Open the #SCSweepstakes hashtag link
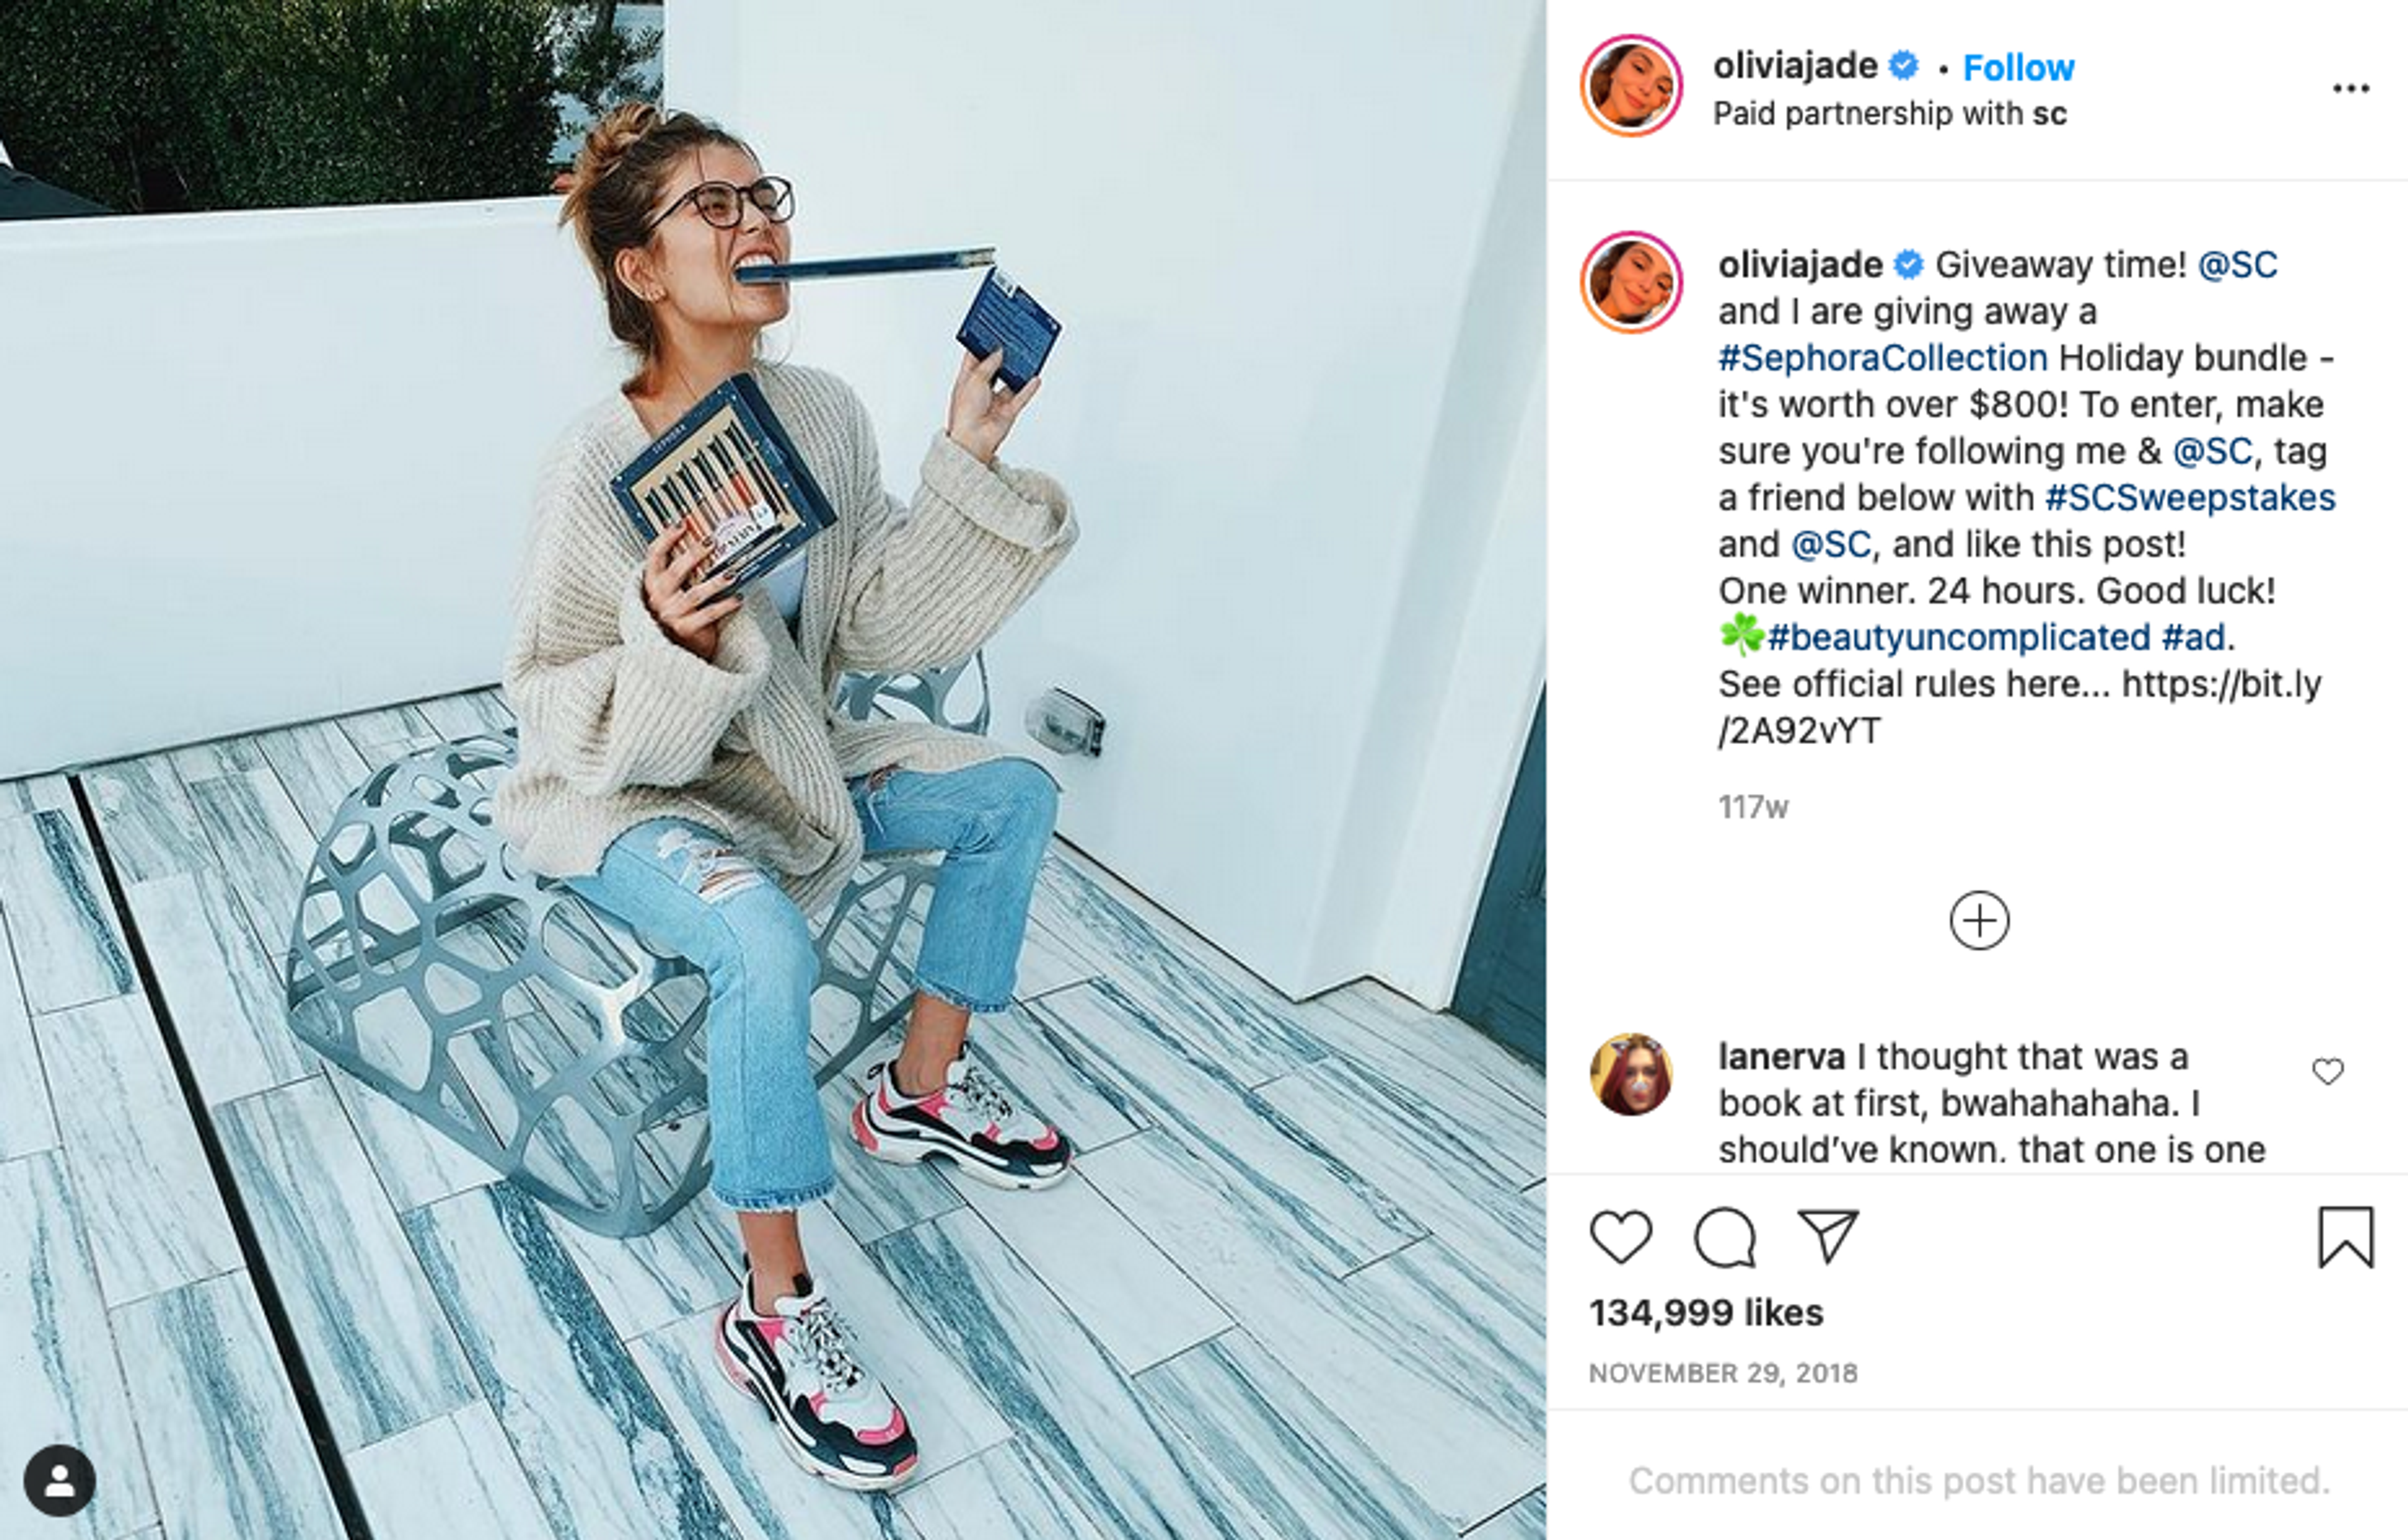The width and height of the screenshot is (2408, 1540). (x=2190, y=497)
